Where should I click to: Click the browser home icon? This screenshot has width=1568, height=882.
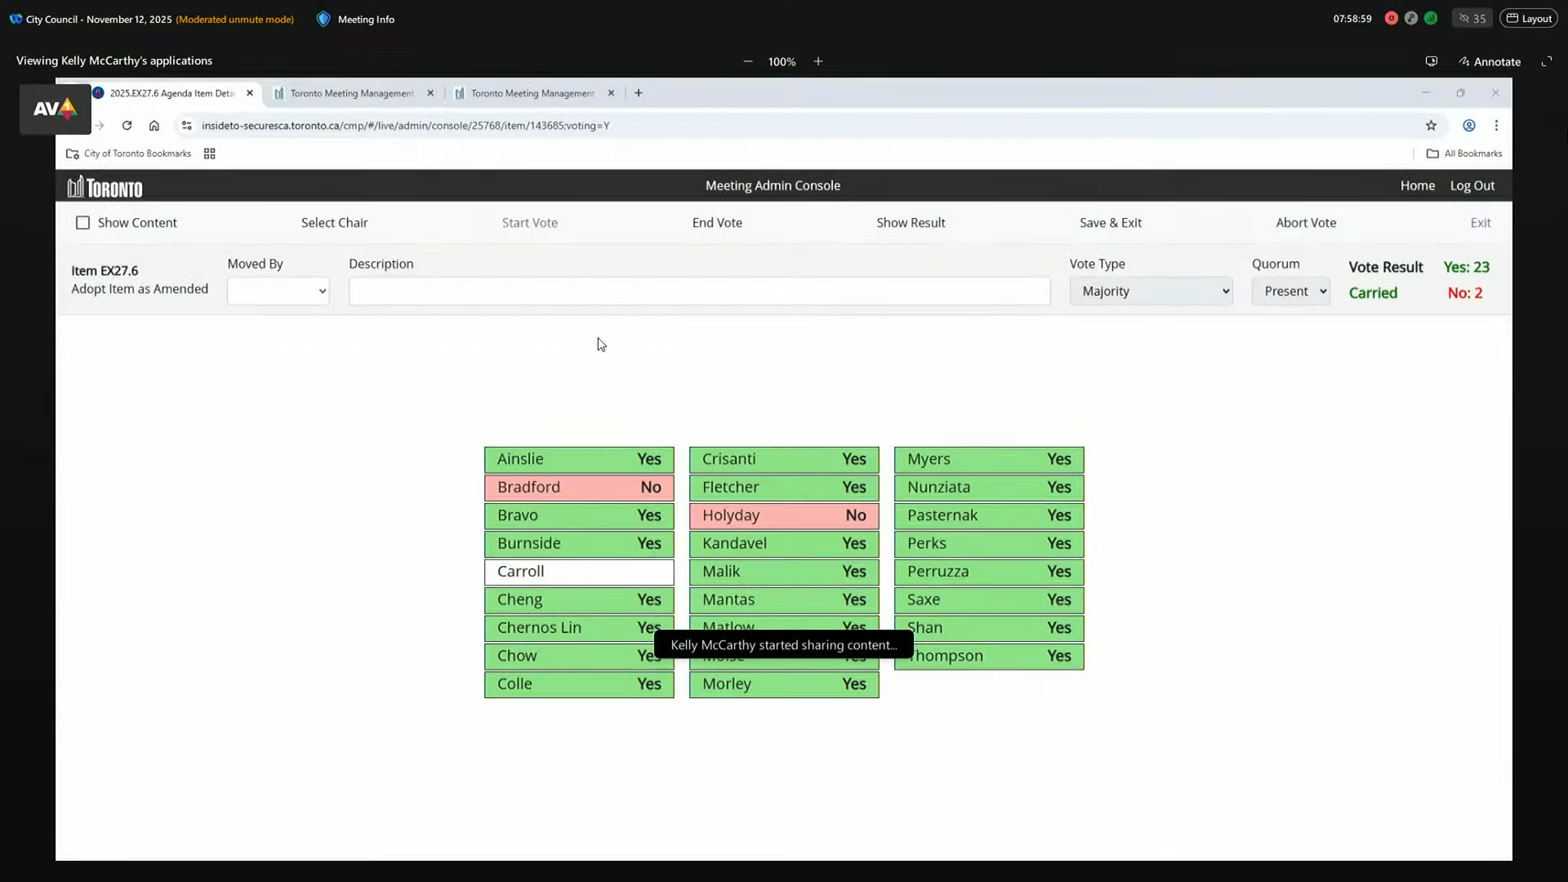(154, 126)
